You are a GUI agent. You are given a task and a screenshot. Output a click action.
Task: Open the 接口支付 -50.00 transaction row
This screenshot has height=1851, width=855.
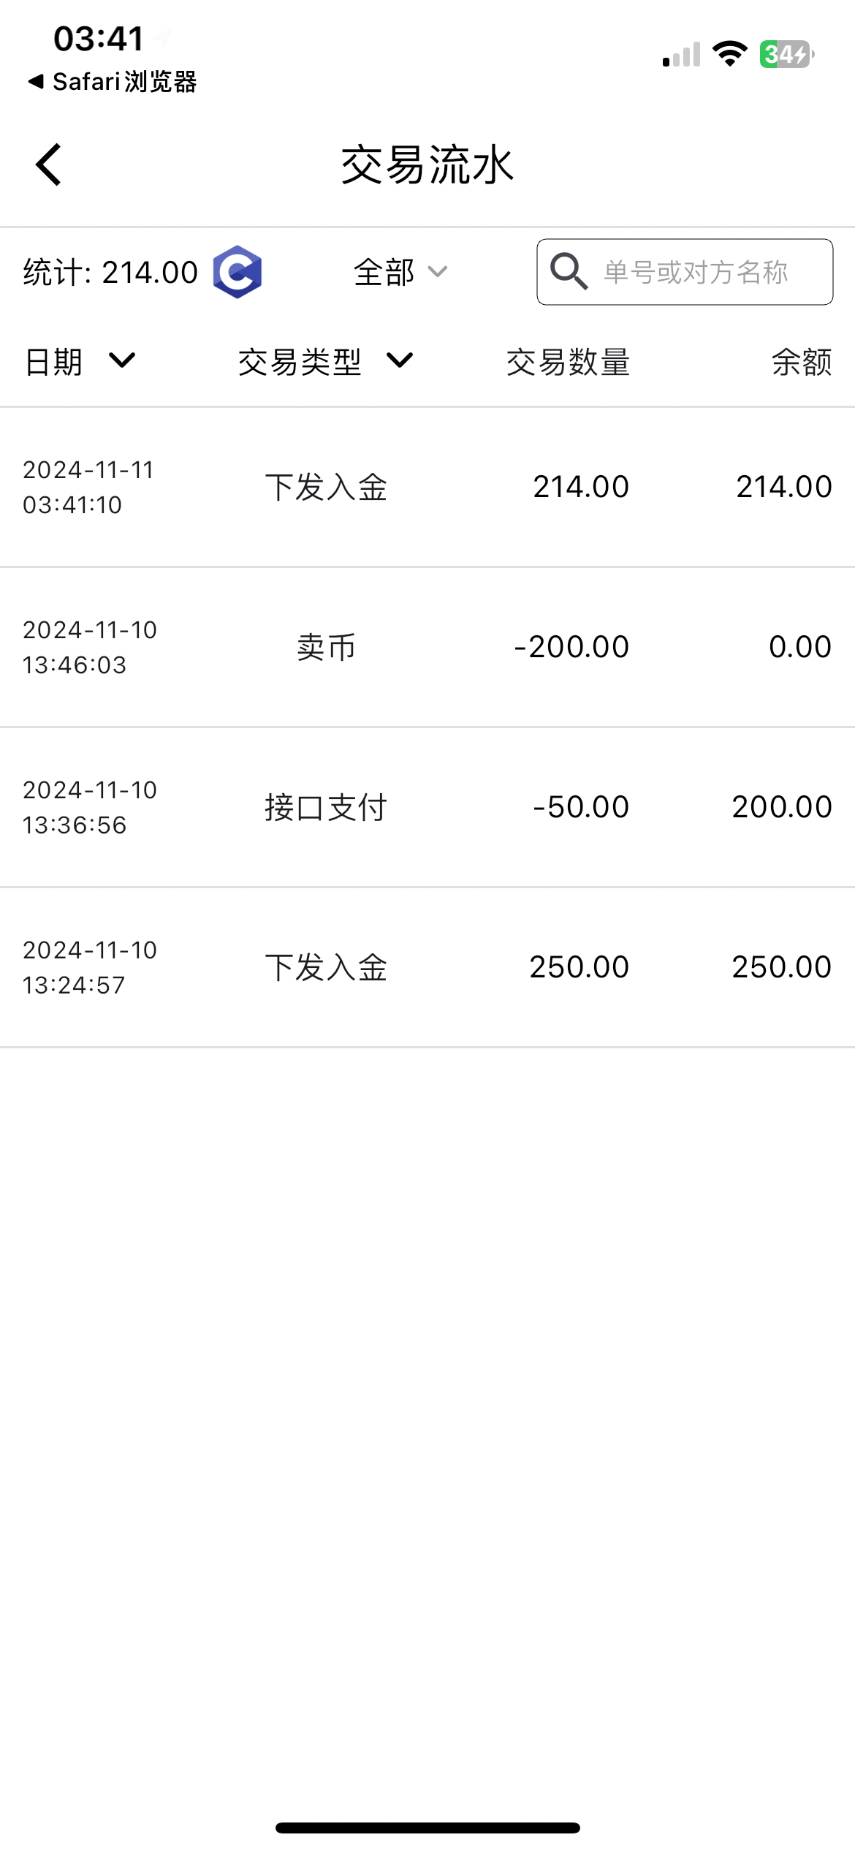pos(427,807)
